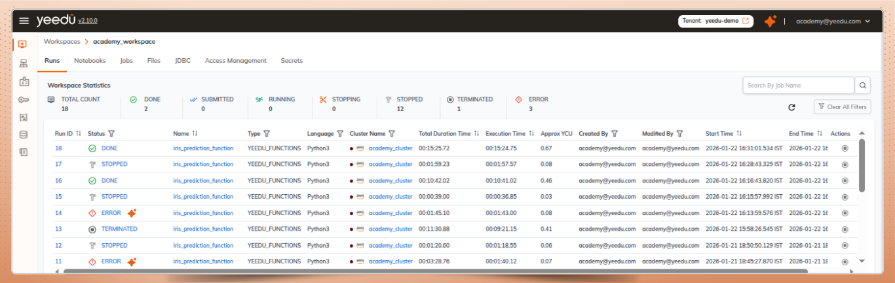The width and height of the screenshot is (895, 283).
Task: Sort by End Time
Action: point(819,133)
